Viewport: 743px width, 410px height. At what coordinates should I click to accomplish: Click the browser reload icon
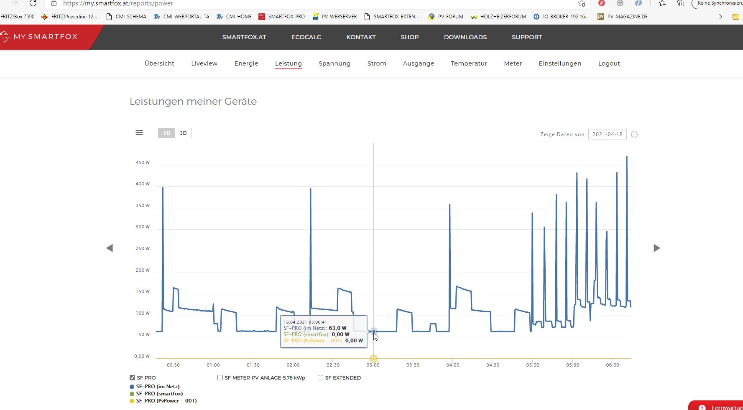tap(33, 3)
